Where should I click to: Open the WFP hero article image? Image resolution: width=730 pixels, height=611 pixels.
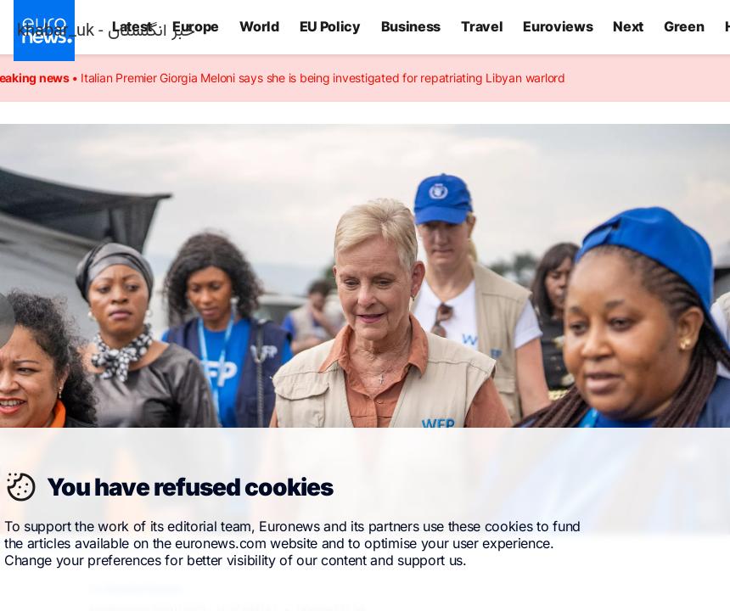[365, 276]
